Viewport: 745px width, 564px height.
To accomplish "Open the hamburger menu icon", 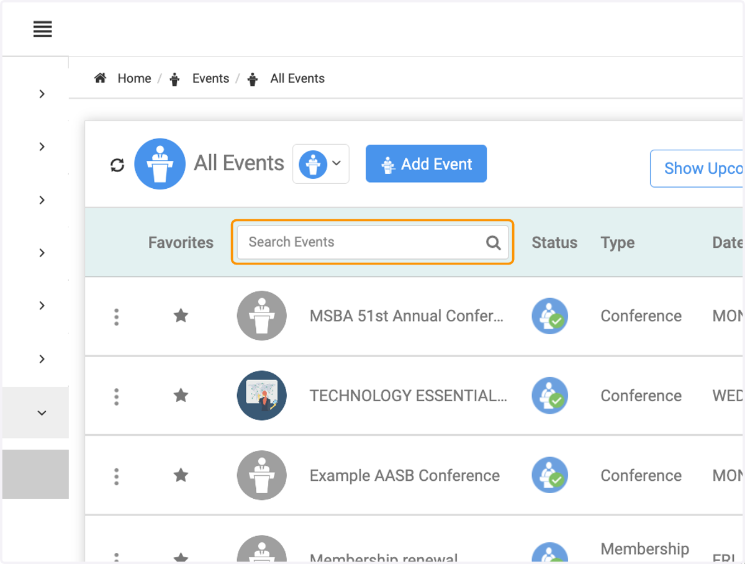I will pyautogui.click(x=42, y=29).
